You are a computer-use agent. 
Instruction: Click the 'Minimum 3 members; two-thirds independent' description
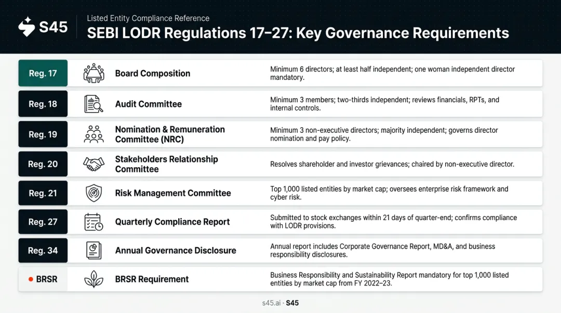coord(384,104)
